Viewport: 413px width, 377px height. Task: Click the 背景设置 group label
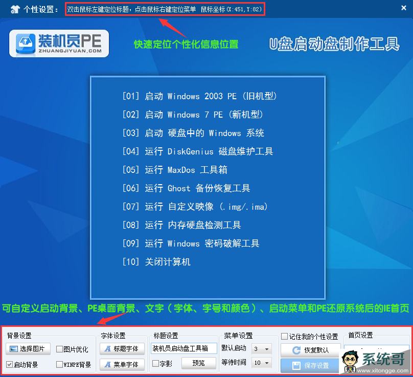tap(19, 336)
